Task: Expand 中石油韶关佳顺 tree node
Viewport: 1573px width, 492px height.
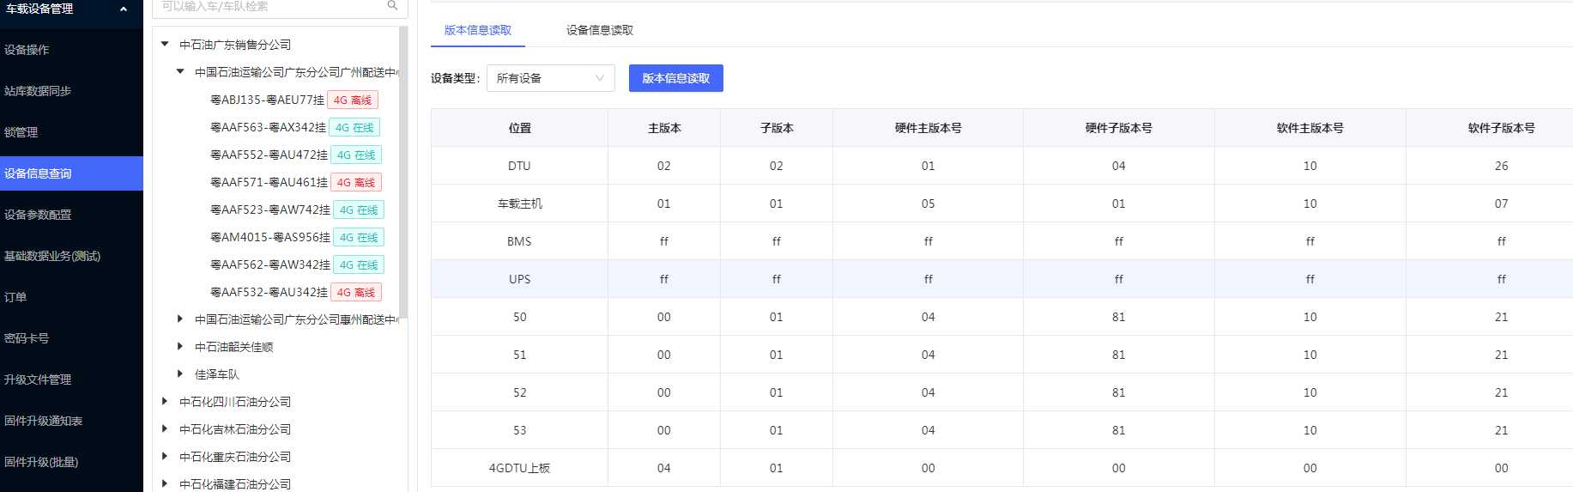Action: pyautogui.click(x=180, y=347)
